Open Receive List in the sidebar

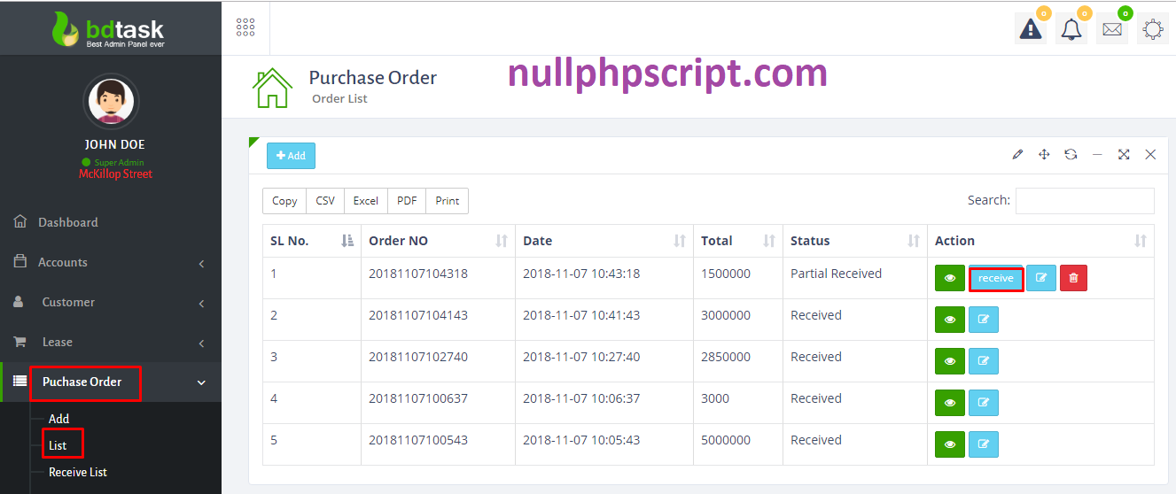pos(78,472)
